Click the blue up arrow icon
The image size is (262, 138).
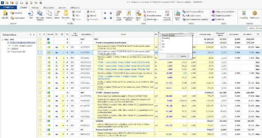click(x=111, y=13)
